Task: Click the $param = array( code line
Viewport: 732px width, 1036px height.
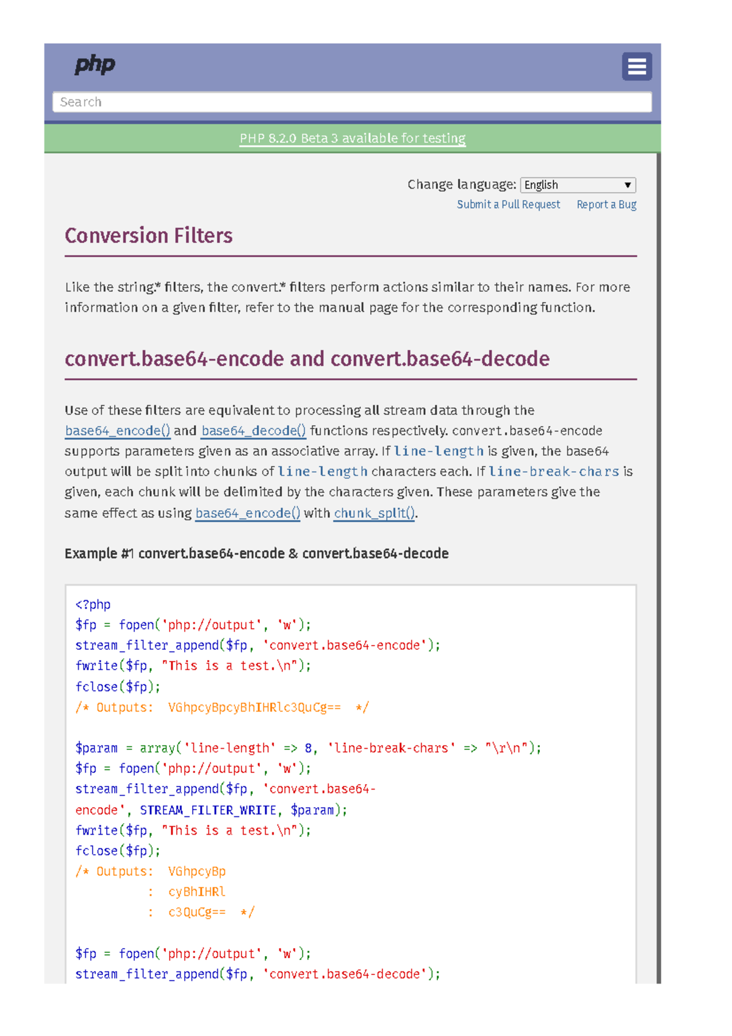Action: pyautogui.click(x=307, y=748)
